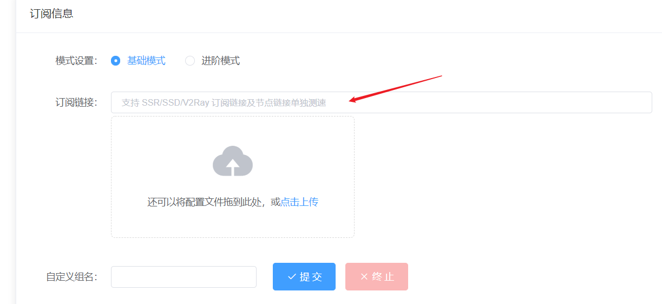Click the 进阶模式 label text

pyautogui.click(x=221, y=61)
